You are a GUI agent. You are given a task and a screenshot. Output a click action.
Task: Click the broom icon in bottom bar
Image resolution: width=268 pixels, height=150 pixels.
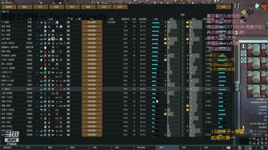click(251, 148)
